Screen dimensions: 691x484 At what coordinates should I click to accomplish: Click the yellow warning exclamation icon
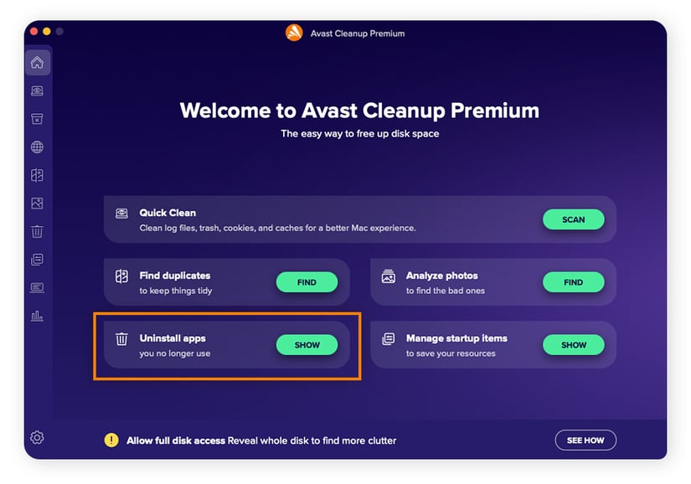pyautogui.click(x=111, y=440)
